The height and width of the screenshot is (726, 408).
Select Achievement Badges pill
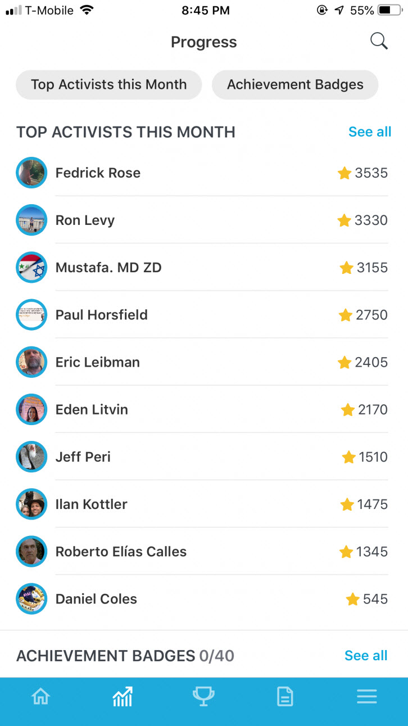pos(295,85)
